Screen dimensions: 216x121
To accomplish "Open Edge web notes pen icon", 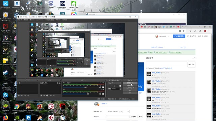I will point(195,31).
